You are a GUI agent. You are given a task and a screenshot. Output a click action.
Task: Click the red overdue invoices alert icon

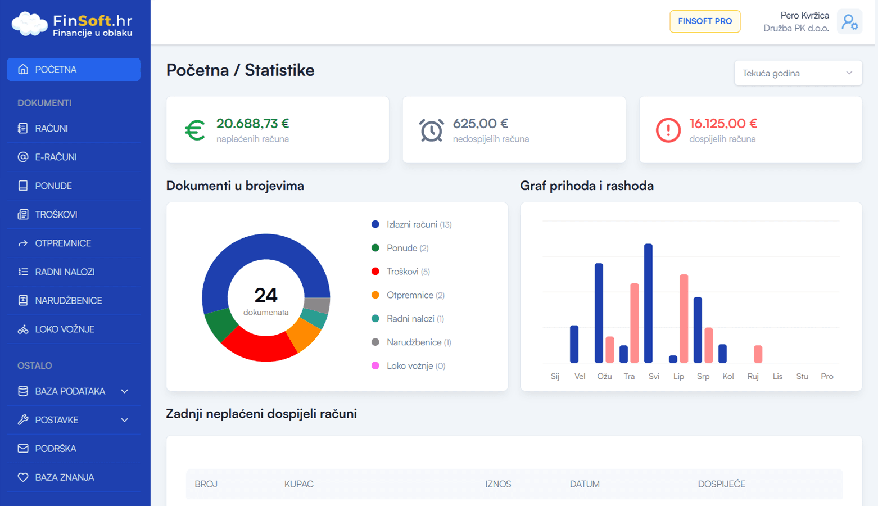pyautogui.click(x=668, y=130)
